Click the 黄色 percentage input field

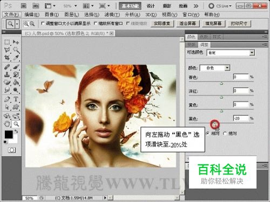coord(241,105)
